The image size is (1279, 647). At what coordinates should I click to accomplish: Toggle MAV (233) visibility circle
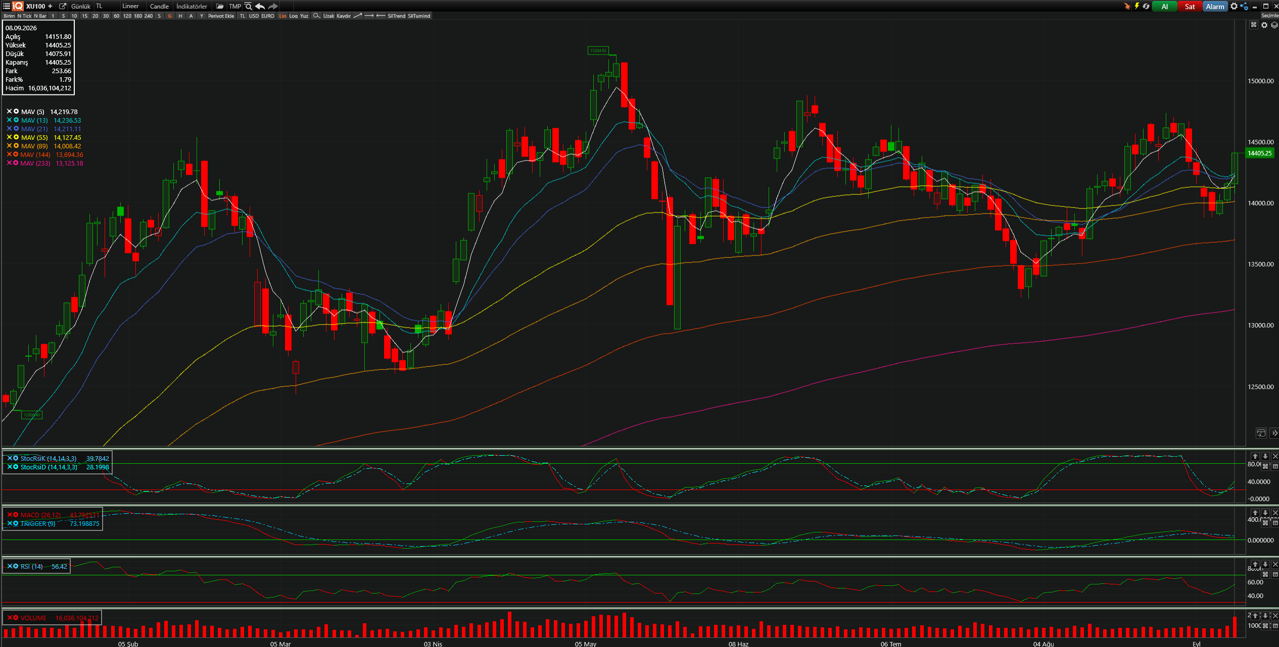(16, 163)
